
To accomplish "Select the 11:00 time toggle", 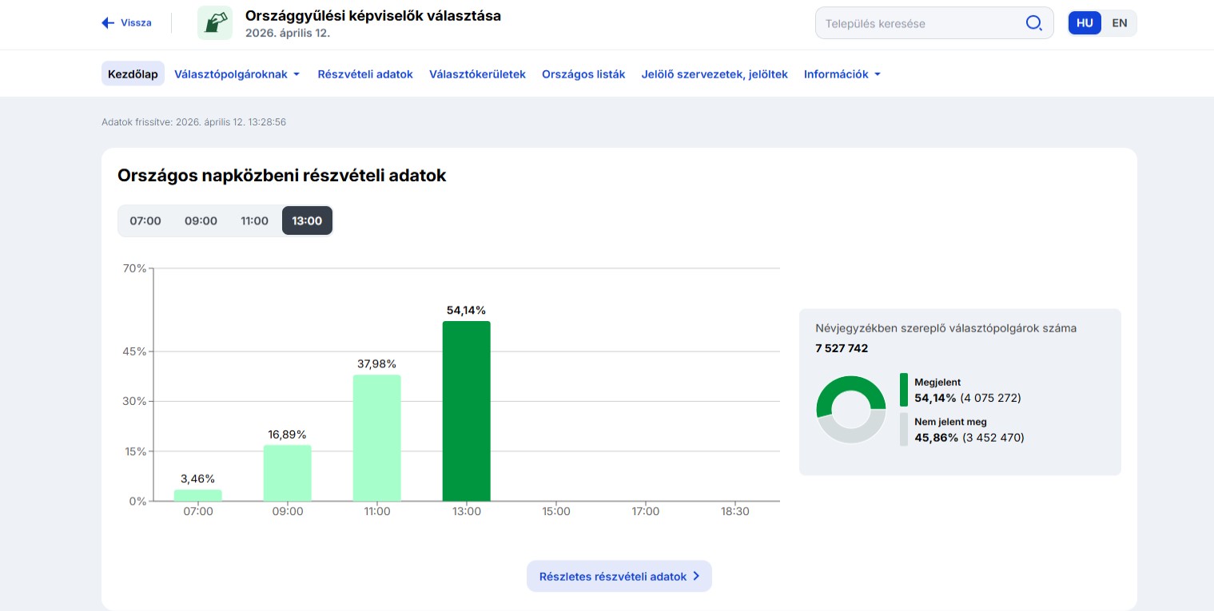I will click(x=254, y=221).
